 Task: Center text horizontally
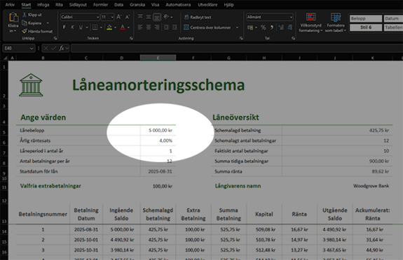[149, 27]
